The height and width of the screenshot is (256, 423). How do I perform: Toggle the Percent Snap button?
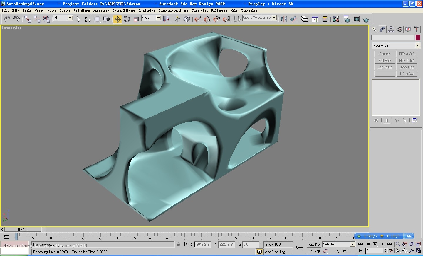click(x=217, y=19)
